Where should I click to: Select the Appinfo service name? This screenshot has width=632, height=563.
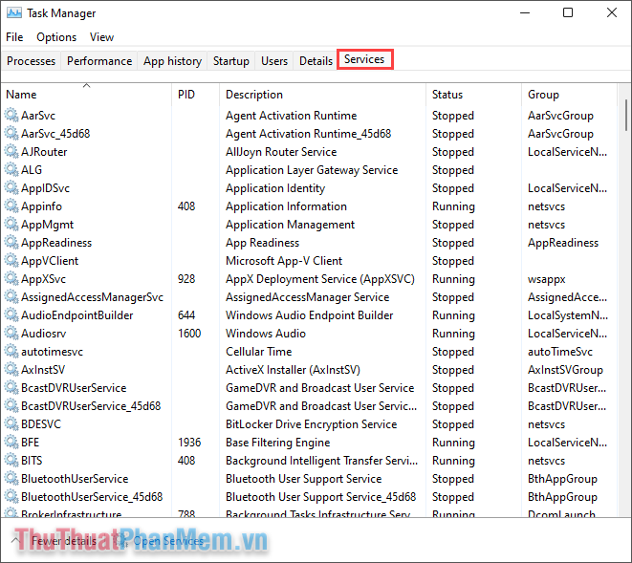click(x=41, y=206)
